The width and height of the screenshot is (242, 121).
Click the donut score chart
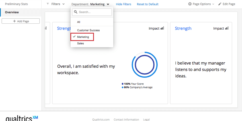[x=145, y=65]
